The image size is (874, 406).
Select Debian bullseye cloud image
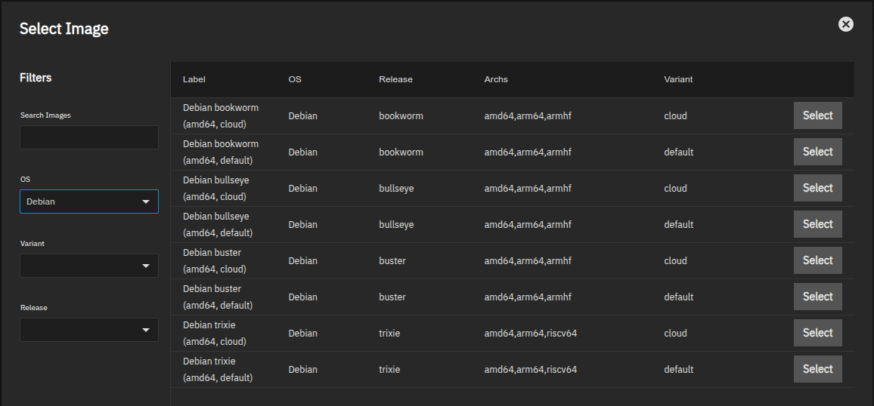818,187
